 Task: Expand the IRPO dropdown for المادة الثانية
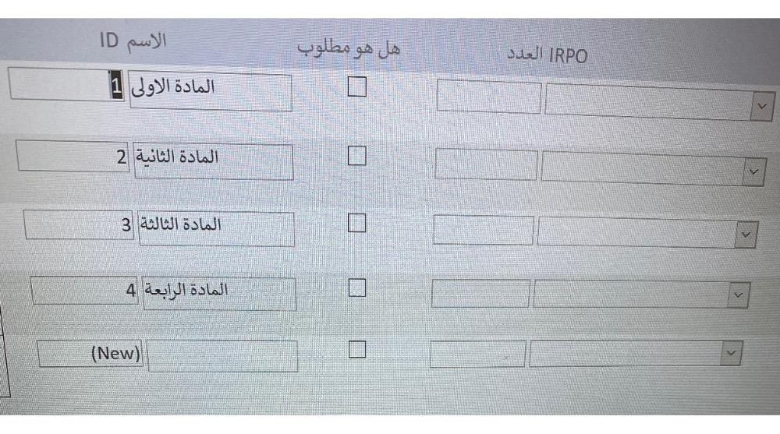752,171
